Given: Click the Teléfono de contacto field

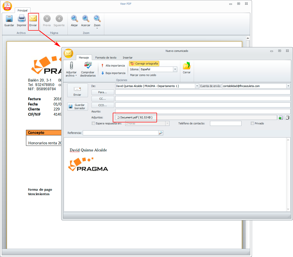Looking at the screenshot, I should click(225, 123).
